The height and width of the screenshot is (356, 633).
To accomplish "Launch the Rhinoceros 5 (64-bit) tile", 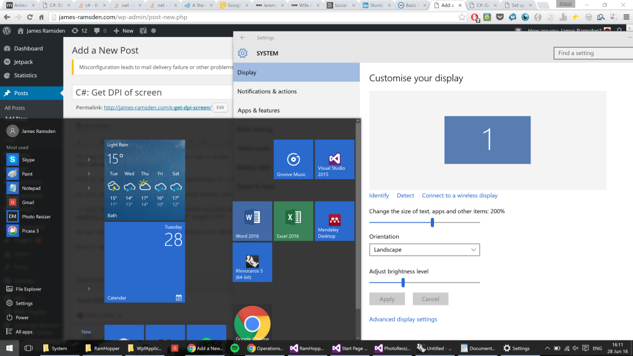I will point(252,262).
